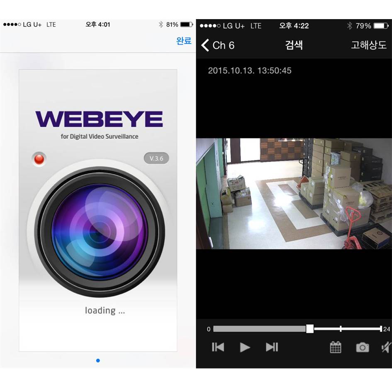Switch to 고해상도 high resolution

pyautogui.click(x=368, y=45)
